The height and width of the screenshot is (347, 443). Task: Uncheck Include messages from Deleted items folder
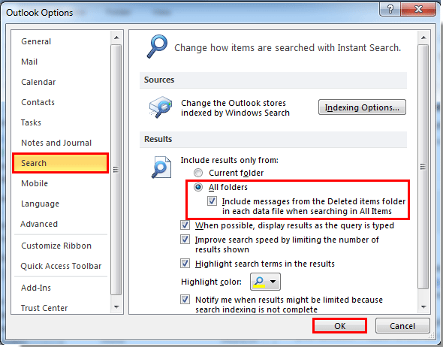212,201
